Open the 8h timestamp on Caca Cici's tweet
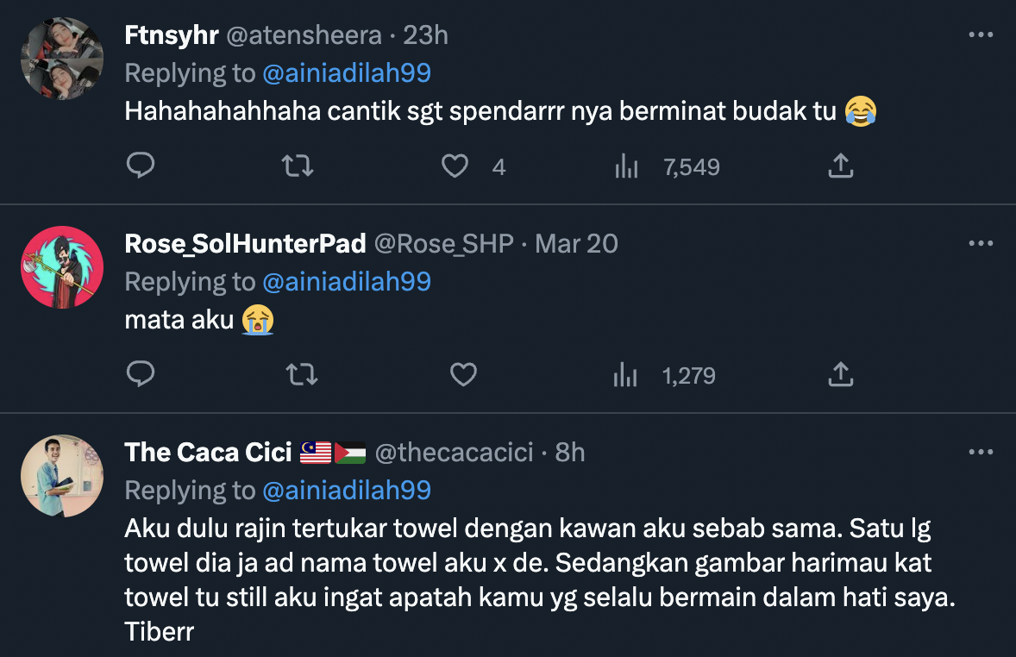 click(x=570, y=453)
